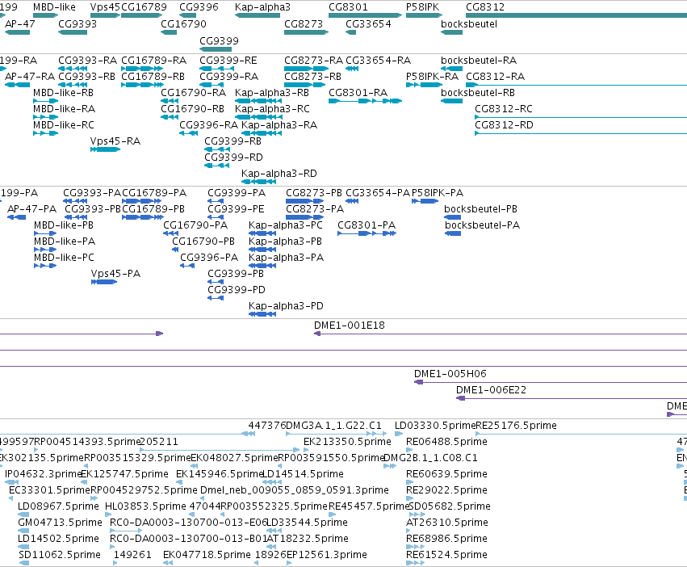This screenshot has height=567, width=687.
Task: Select the CG16790-PB protein label
Action: pos(203,241)
